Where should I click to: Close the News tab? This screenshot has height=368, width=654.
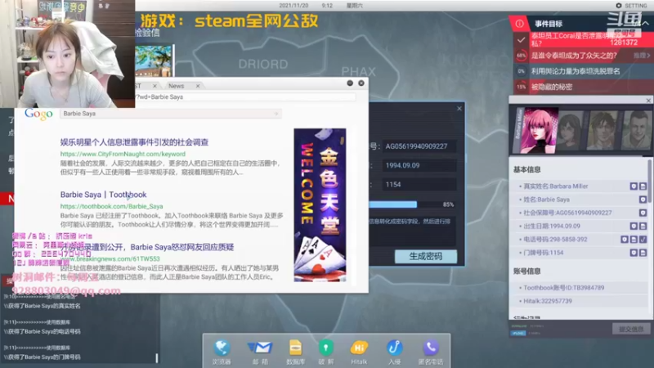[198, 86]
